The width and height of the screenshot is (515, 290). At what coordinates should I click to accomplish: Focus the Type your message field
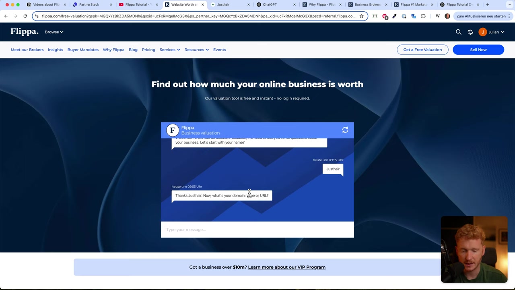tap(257, 230)
